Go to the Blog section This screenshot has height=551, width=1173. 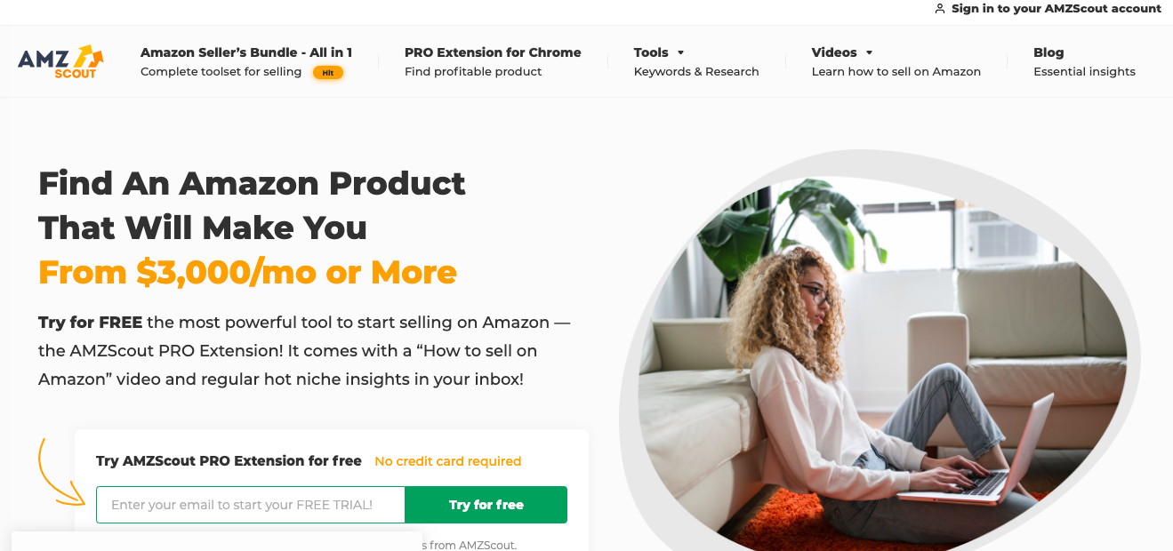(1048, 52)
